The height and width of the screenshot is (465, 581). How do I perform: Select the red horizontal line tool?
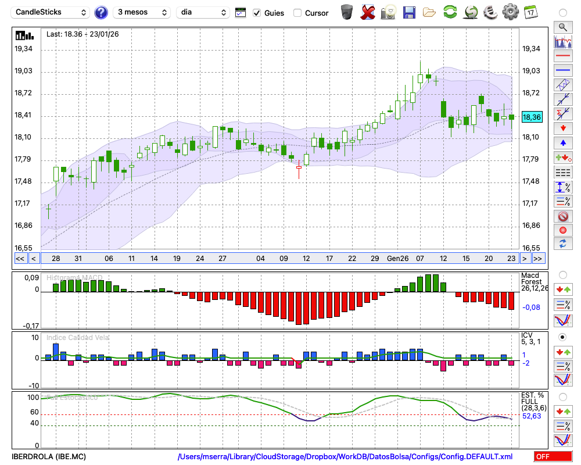563,56
